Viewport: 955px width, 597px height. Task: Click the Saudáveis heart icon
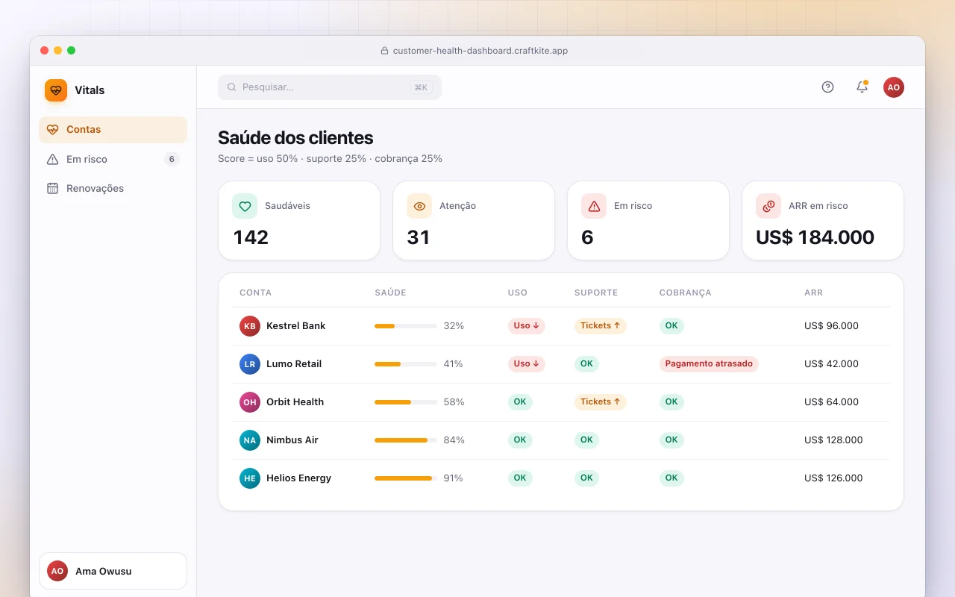coord(245,206)
